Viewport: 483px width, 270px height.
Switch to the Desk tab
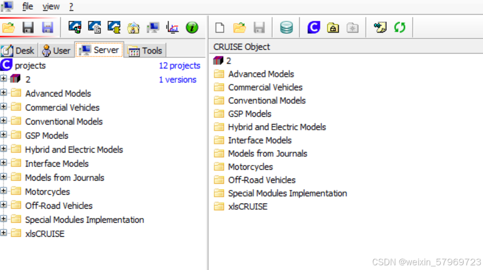pyautogui.click(x=19, y=50)
